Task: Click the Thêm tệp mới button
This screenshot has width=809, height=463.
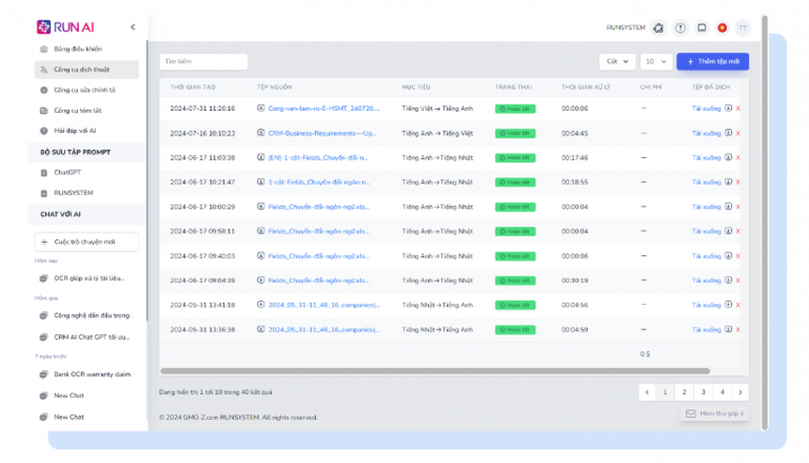Action: (712, 61)
